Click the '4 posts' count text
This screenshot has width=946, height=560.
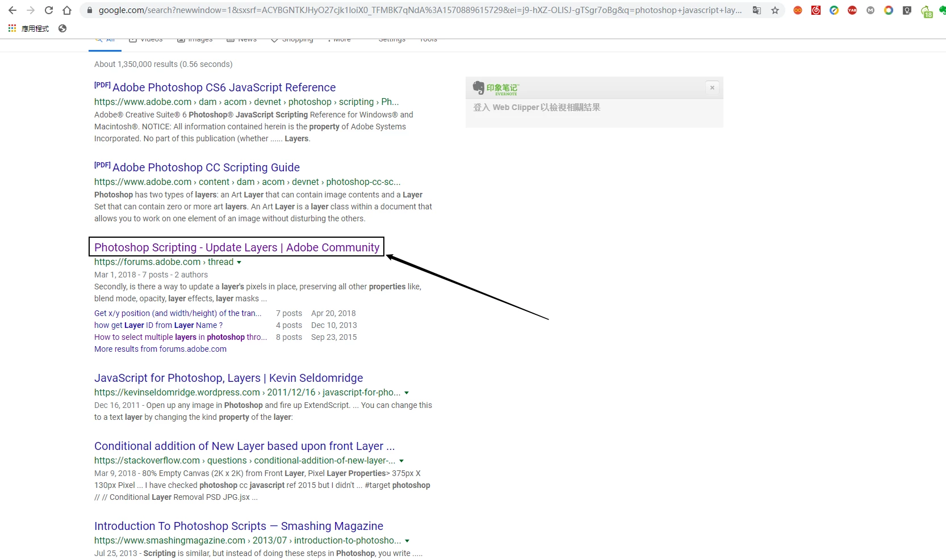[x=289, y=325]
